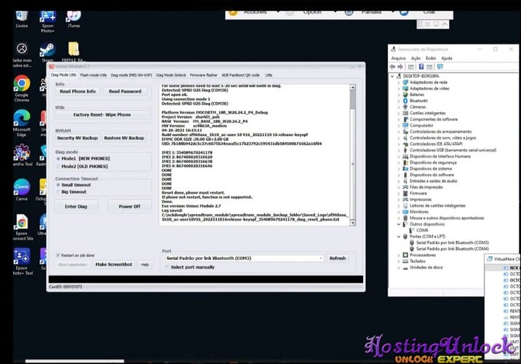Click the black progress bar
521x364 pixels.
point(206,280)
